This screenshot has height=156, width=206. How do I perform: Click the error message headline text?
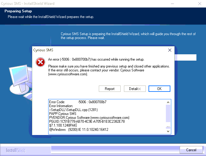tap(96, 59)
